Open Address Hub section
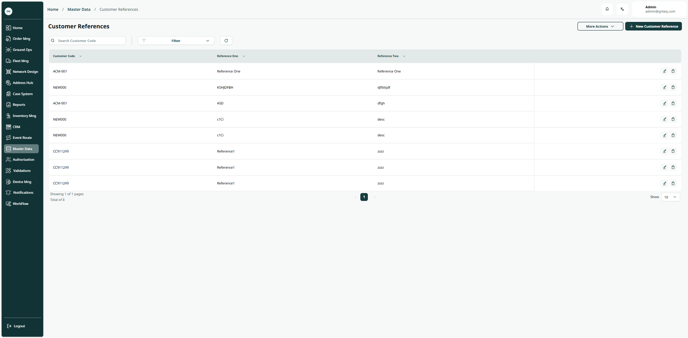Screen dimensions: 688x338 click(x=21, y=83)
